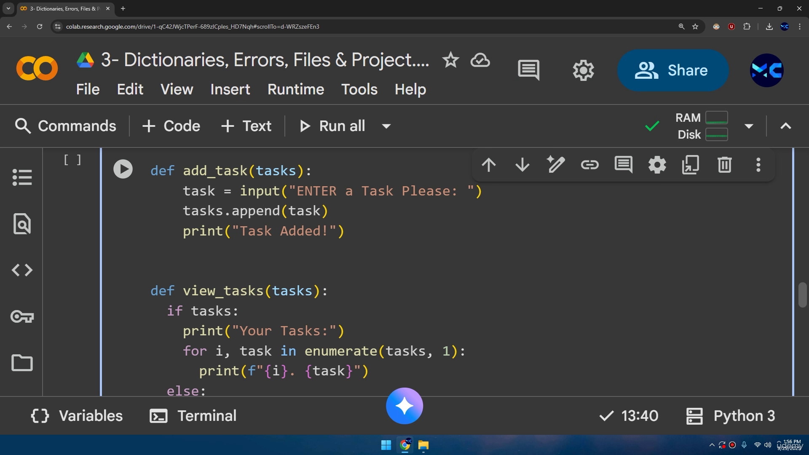Open notebook comments icon in header
The height and width of the screenshot is (455, 809).
tap(528, 70)
